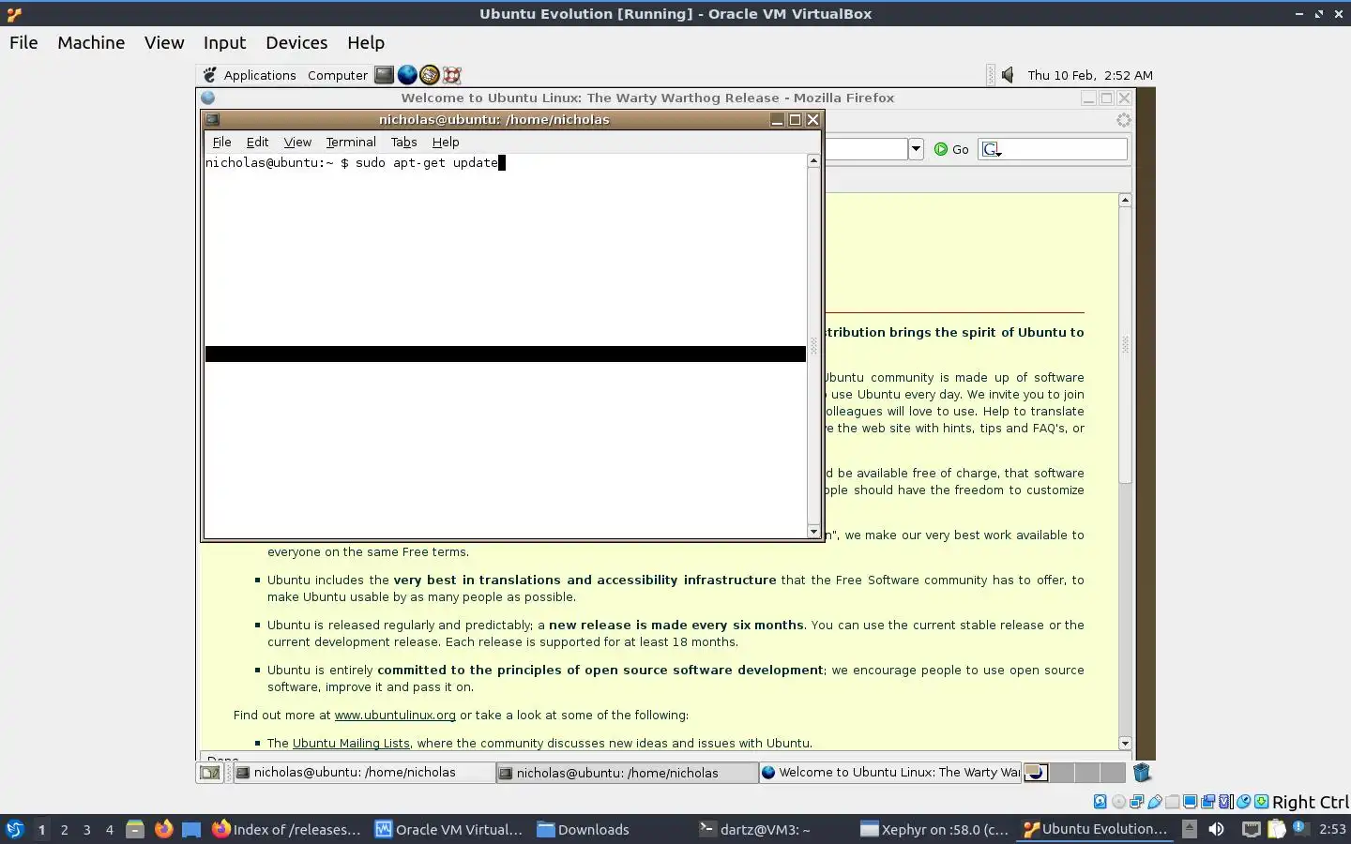
Task: Click the VirtualBox hard disk status icon
Action: (x=1100, y=802)
